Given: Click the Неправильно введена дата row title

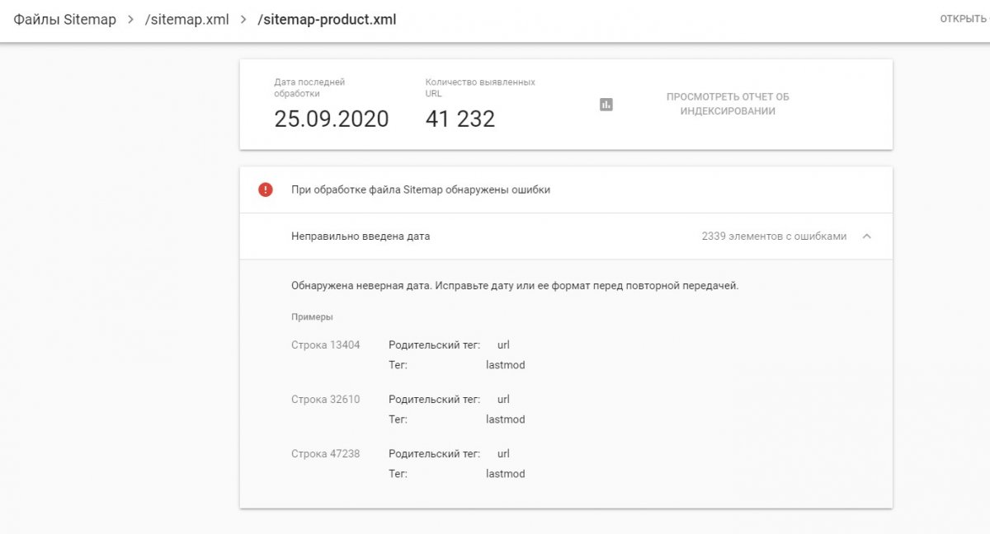Looking at the screenshot, I should click(x=361, y=236).
